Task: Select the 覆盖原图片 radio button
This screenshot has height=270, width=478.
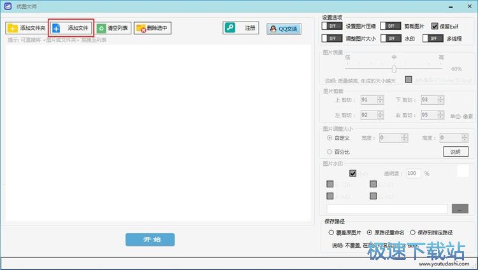Action: (331, 233)
